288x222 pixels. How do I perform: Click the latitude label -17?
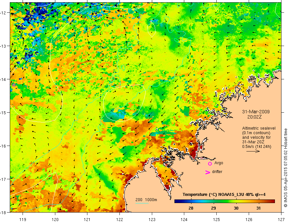(4, 179)
